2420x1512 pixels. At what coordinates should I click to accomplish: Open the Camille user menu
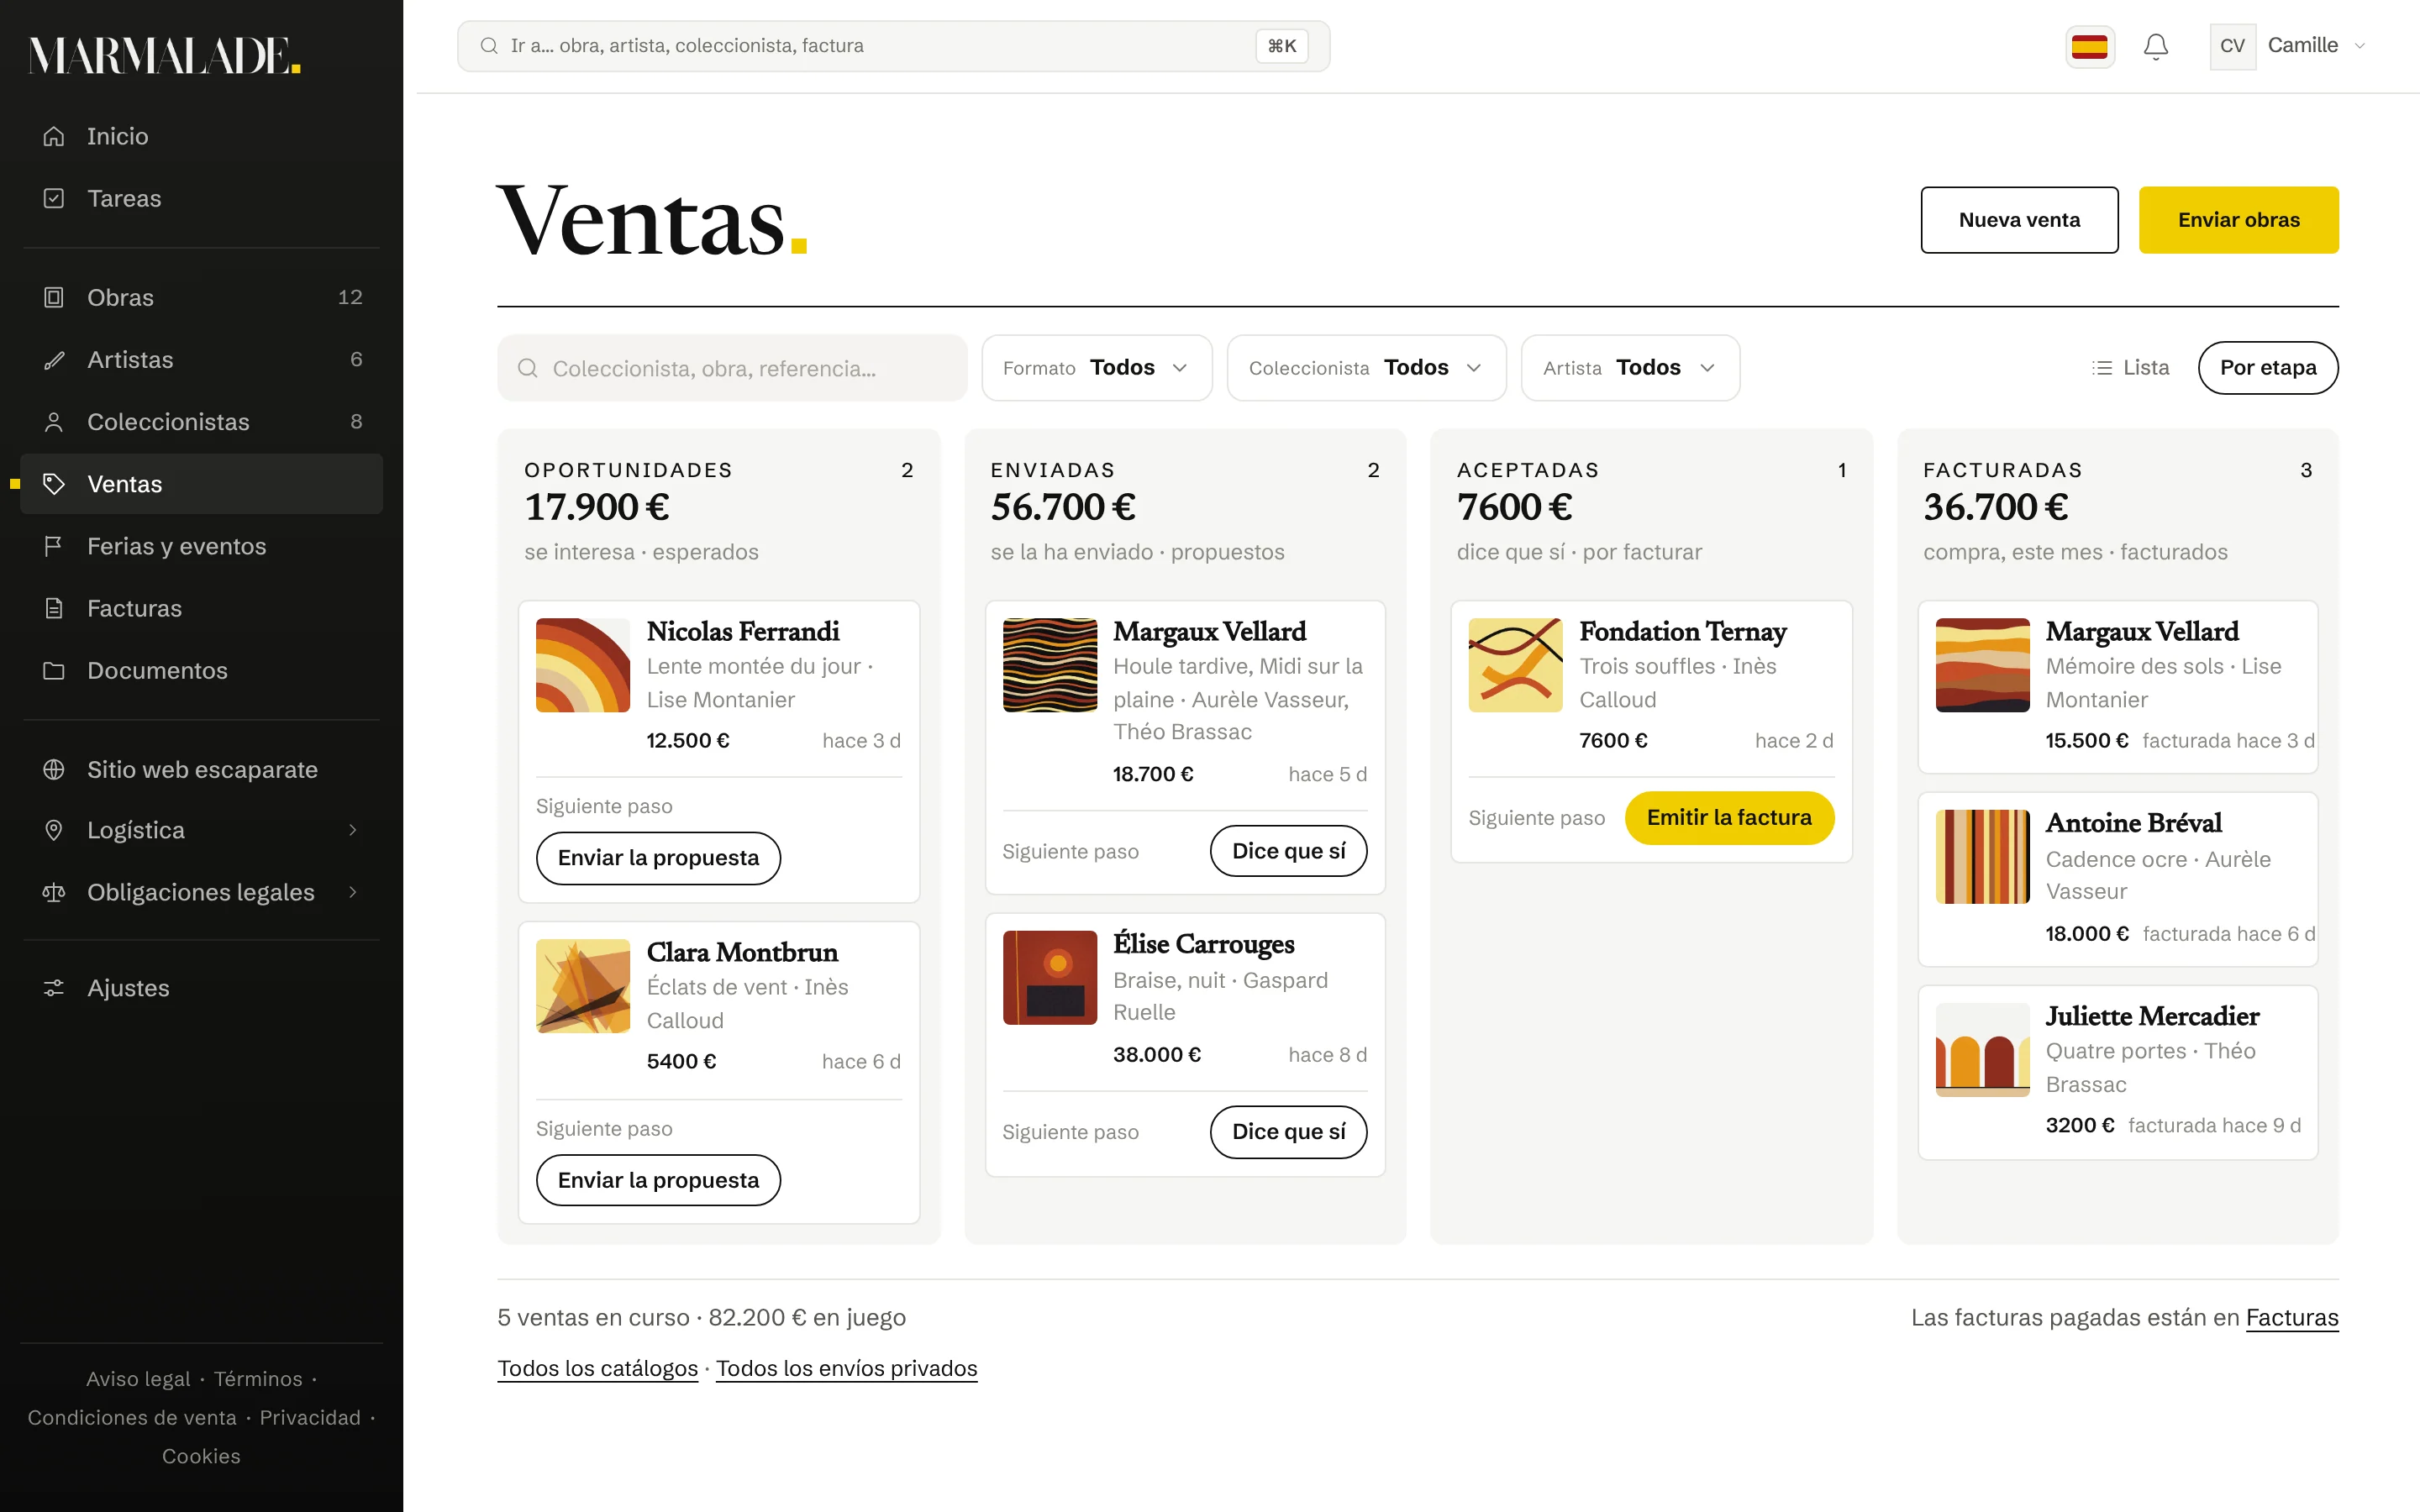(2288, 46)
